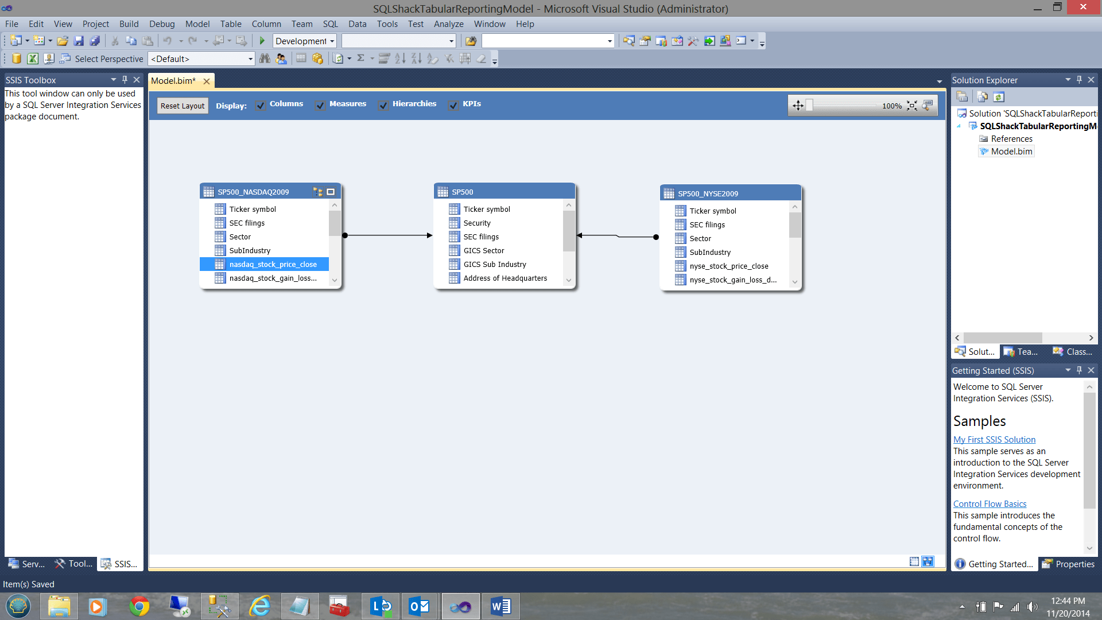Switch to the Properties tab

click(1069, 564)
